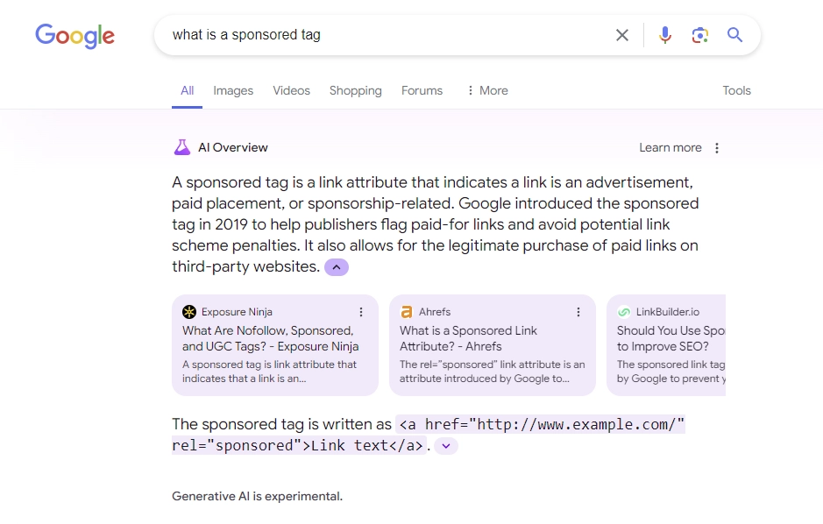
Task: Follow the Learn more link
Action: (x=670, y=148)
